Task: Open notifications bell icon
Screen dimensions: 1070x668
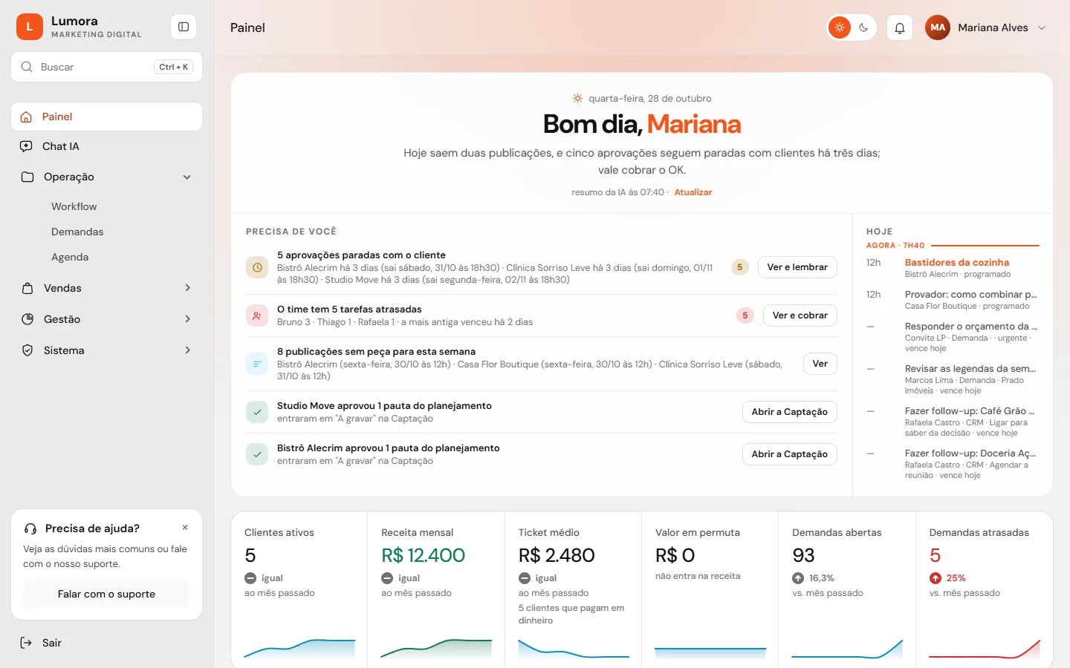Action: pos(899,27)
